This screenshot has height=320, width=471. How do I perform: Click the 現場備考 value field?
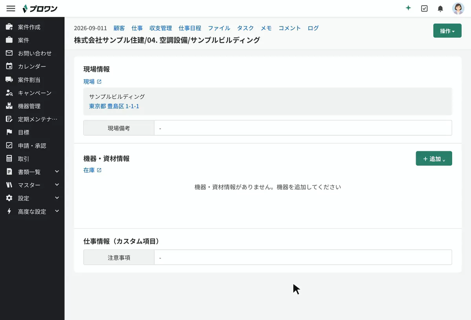coord(303,128)
